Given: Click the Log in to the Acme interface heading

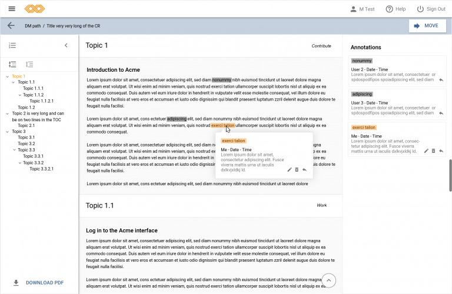Looking at the screenshot, I should point(122,230).
